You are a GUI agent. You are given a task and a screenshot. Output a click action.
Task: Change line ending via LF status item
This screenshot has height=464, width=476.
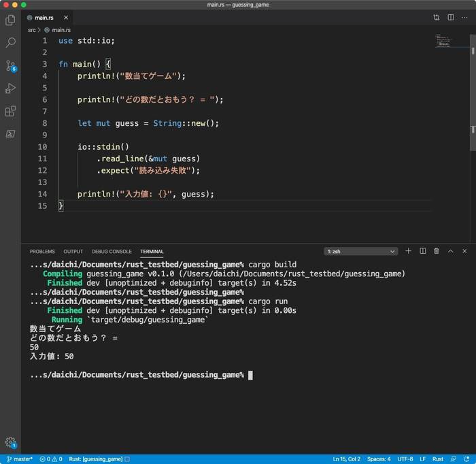[422, 459]
